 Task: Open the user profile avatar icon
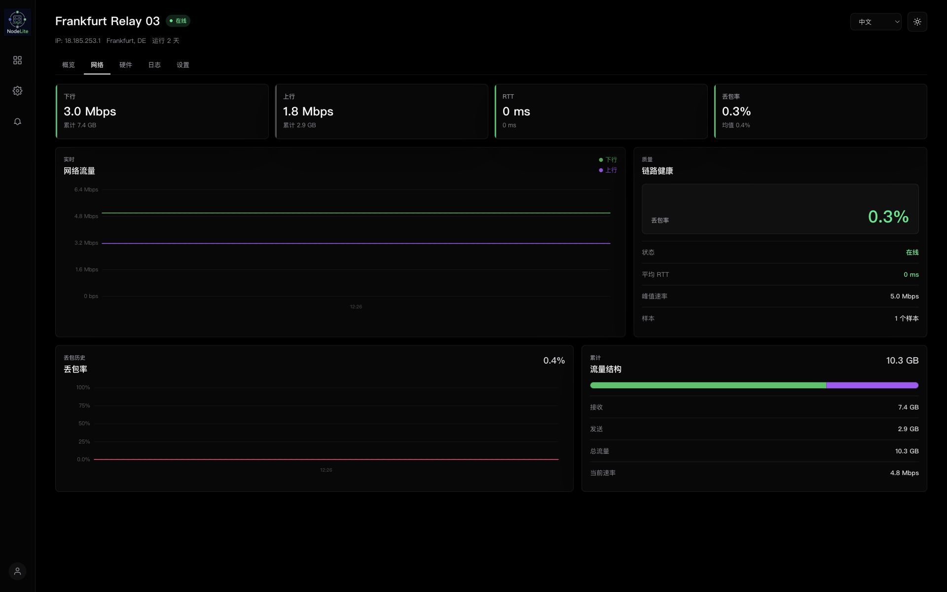[17, 571]
